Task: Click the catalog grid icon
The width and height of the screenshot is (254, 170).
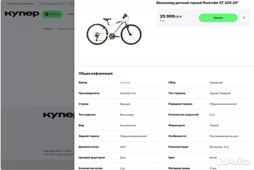Action: [x=47, y=14]
